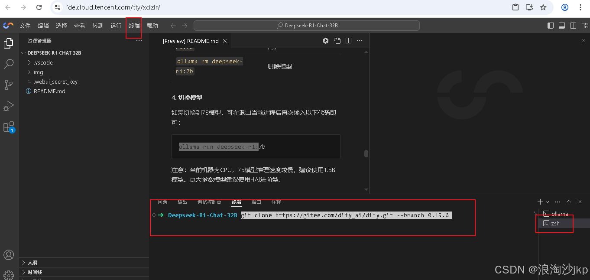Expand the img folder

click(84, 72)
